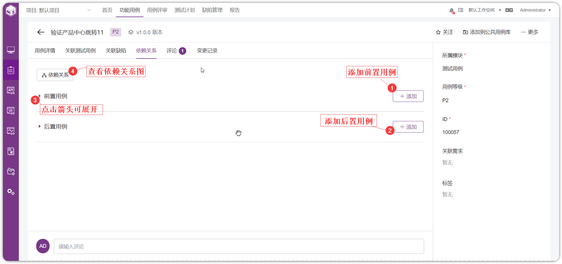The height and width of the screenshot is (264, 562).
Task: Click the 依赖关系 graph button
Action: [55, 75]
